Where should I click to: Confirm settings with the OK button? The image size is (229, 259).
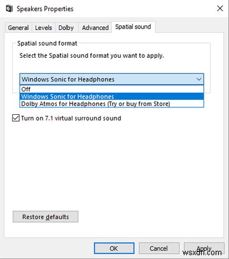(x=114, y=248)
